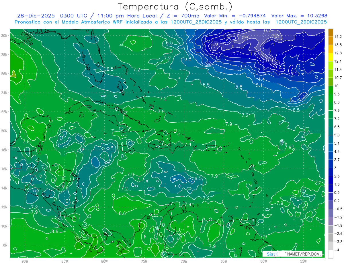Click the 'Temperatura (C,somb.)' chart title

[x=175, y=7]
